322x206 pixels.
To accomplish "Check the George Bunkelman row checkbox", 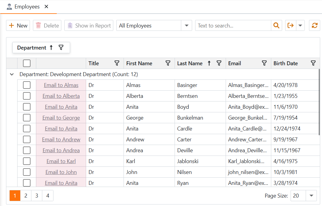I will coord(27,118).
